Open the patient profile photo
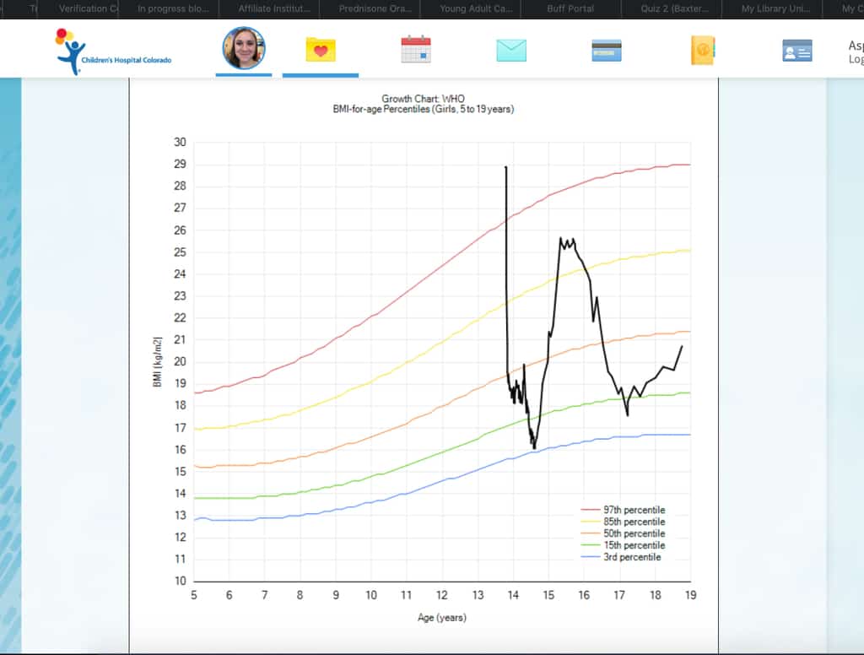The height and width of the screenshot is (655, 864). tap(244, 49)
